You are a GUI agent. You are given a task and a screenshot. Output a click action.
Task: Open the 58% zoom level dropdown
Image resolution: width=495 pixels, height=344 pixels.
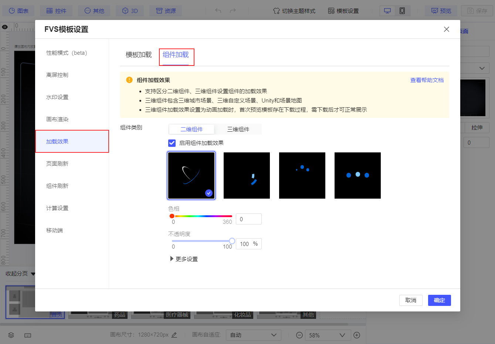tap(328, 335)
